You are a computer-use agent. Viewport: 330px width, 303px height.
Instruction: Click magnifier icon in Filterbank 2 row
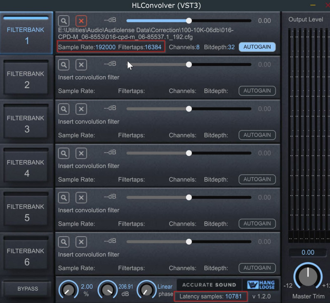(64, 65)
